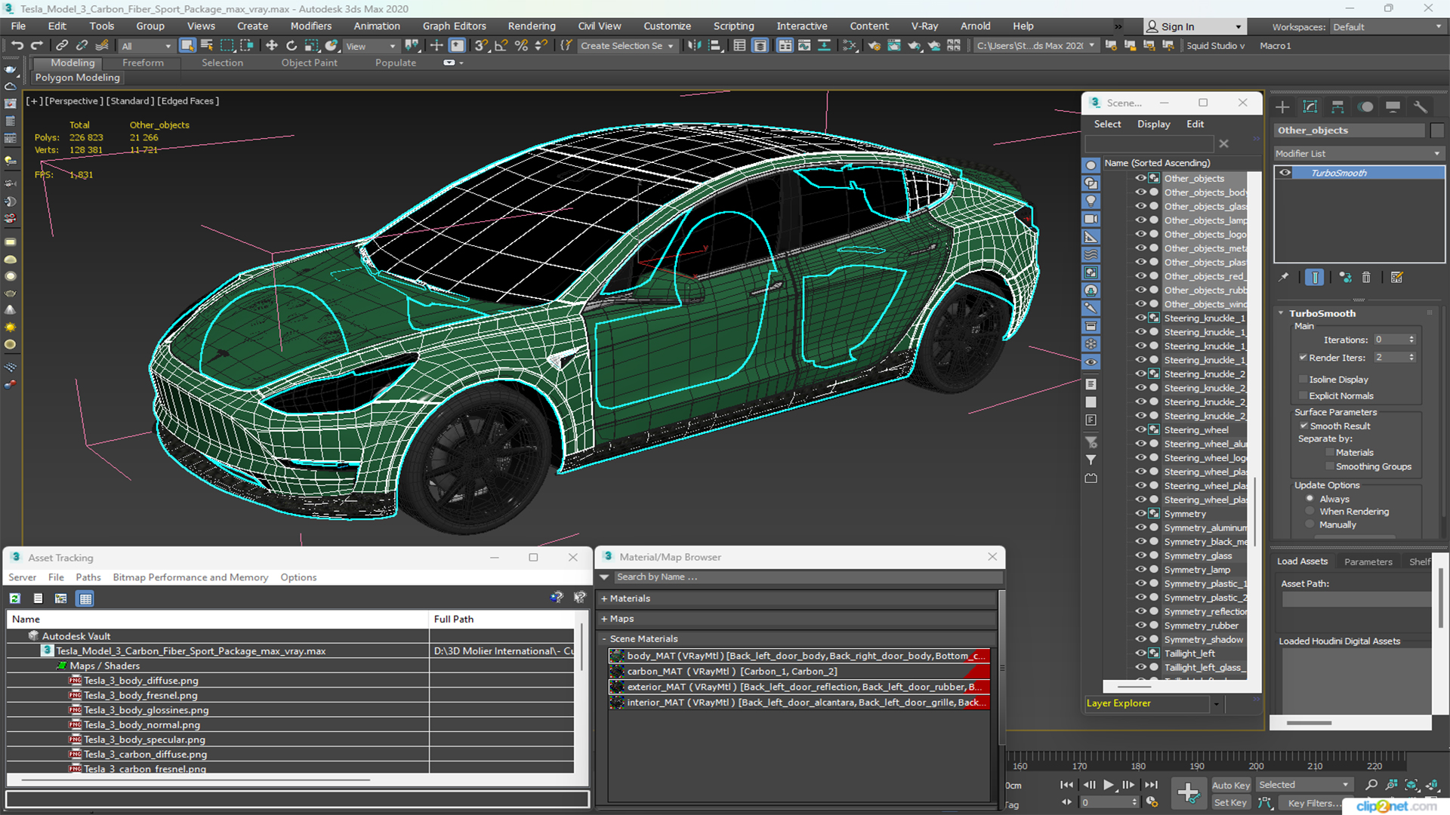Open the Graph Editors menu

tap(454, 26)
